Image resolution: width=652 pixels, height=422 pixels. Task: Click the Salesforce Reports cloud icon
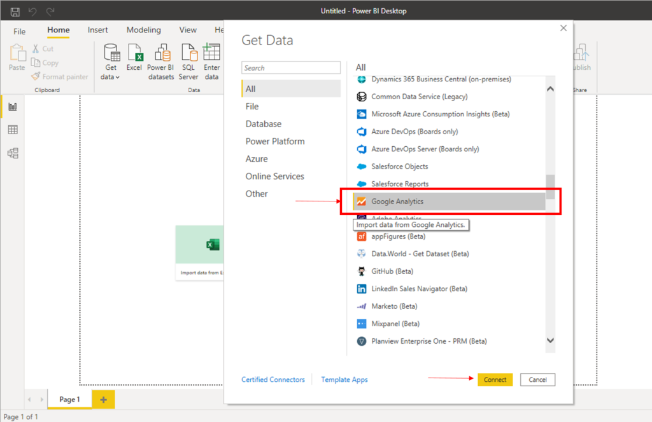click(x=362, y=184)
